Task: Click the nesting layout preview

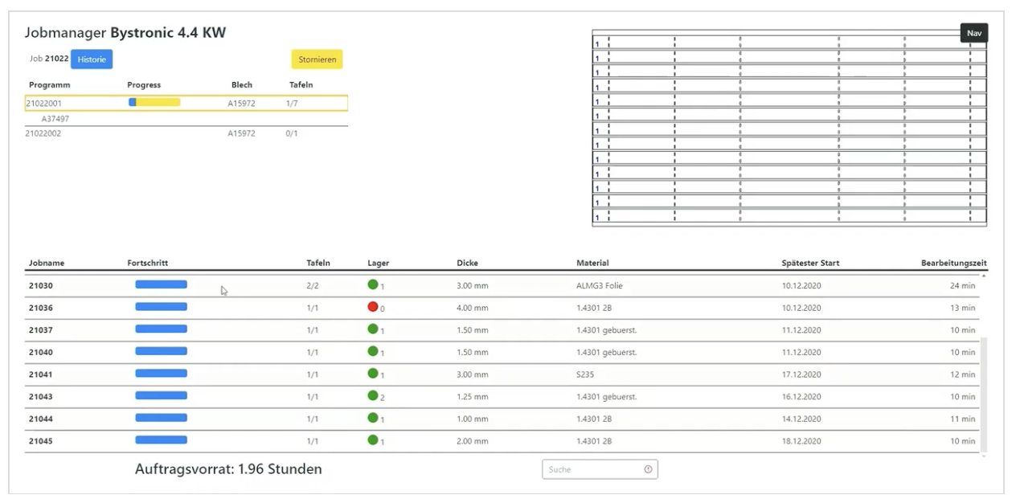Action: pyautogui.click(x=789, y=129)
